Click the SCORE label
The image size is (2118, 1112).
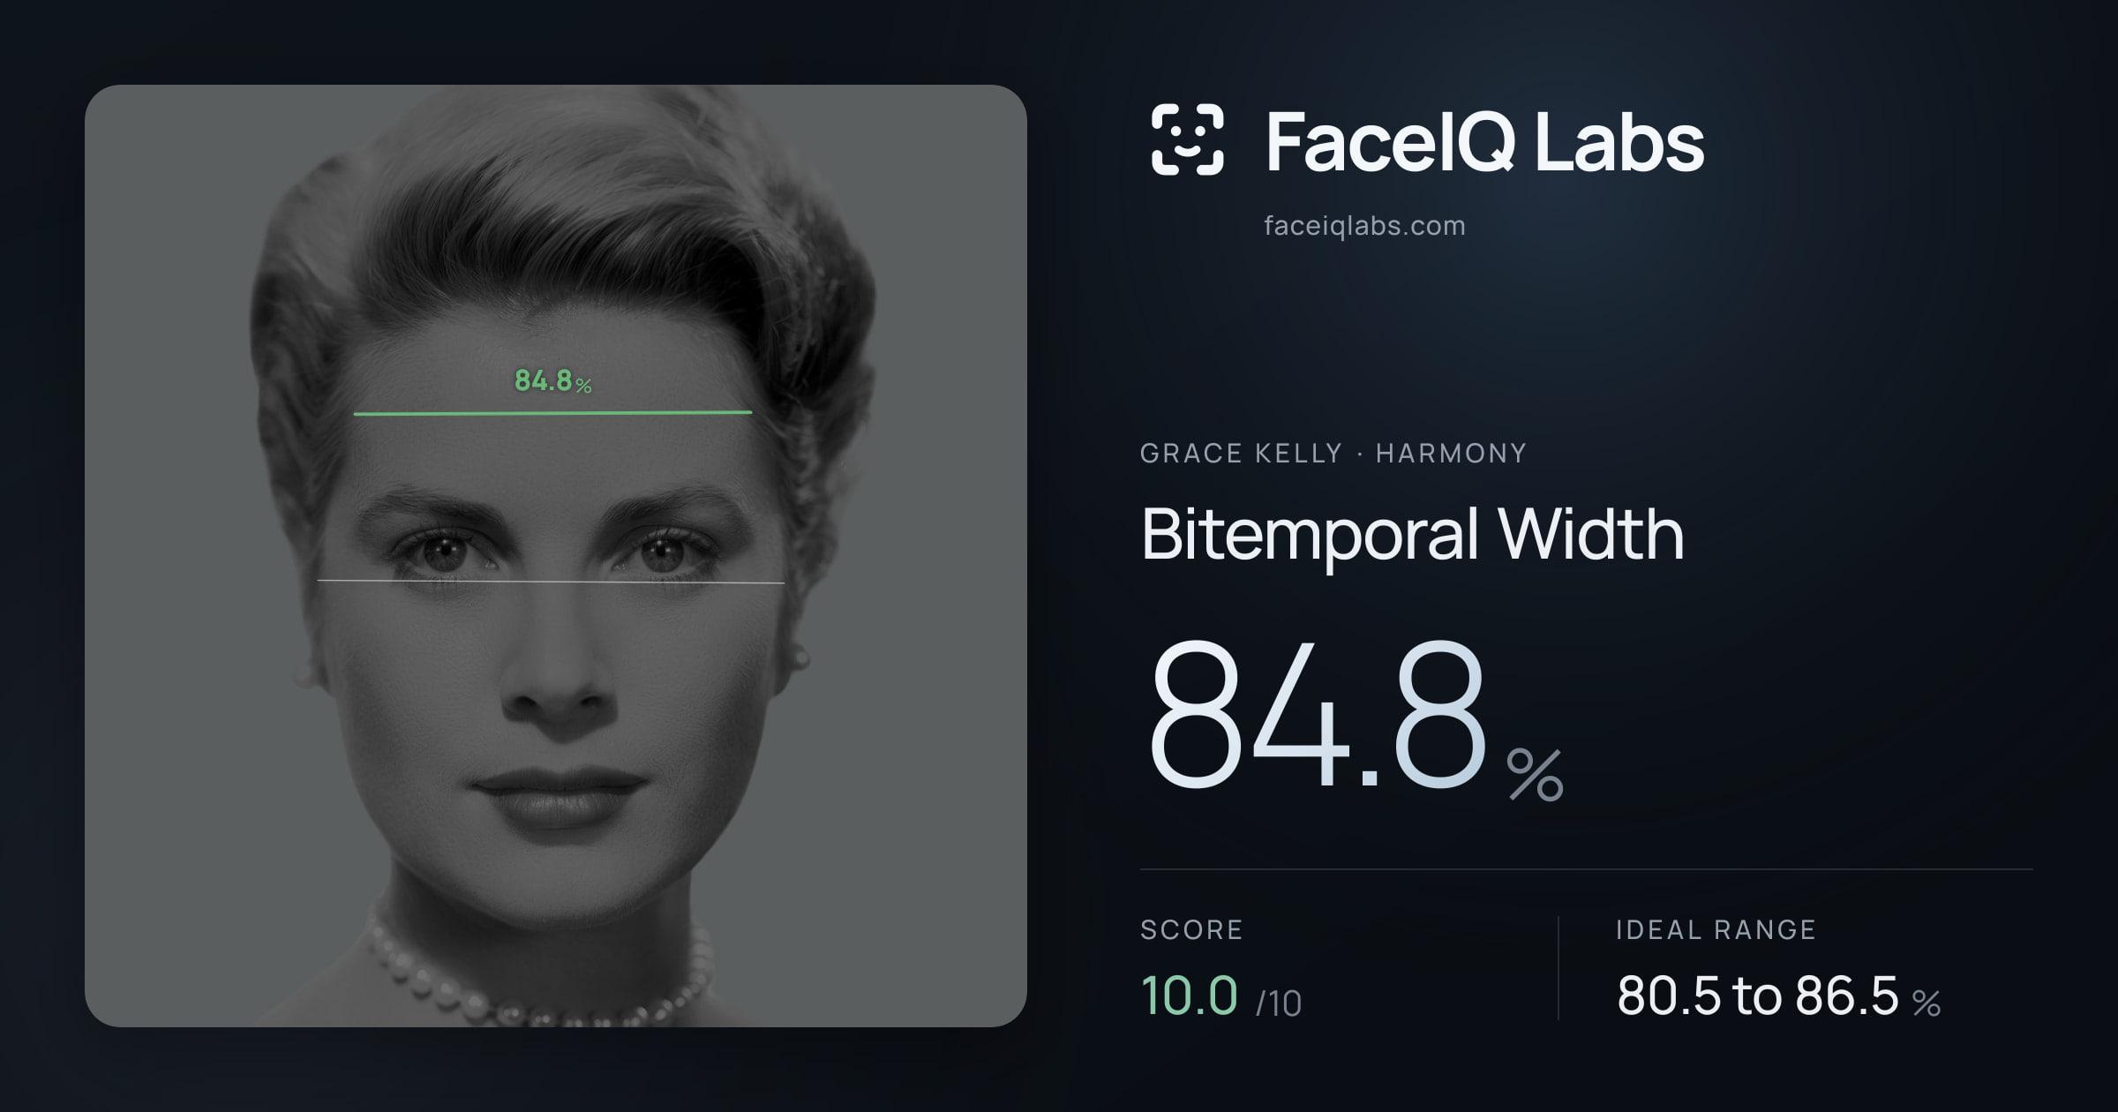coord(1191,930)
